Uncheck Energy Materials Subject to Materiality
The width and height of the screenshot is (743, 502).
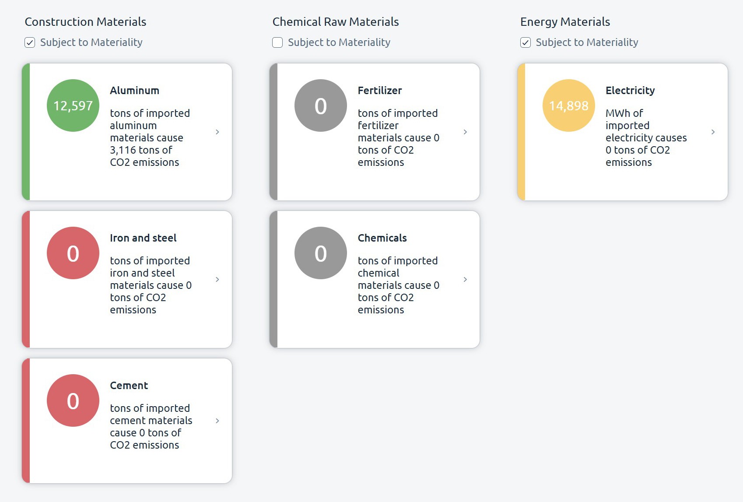pyautogui.click(x=526, y=42)
